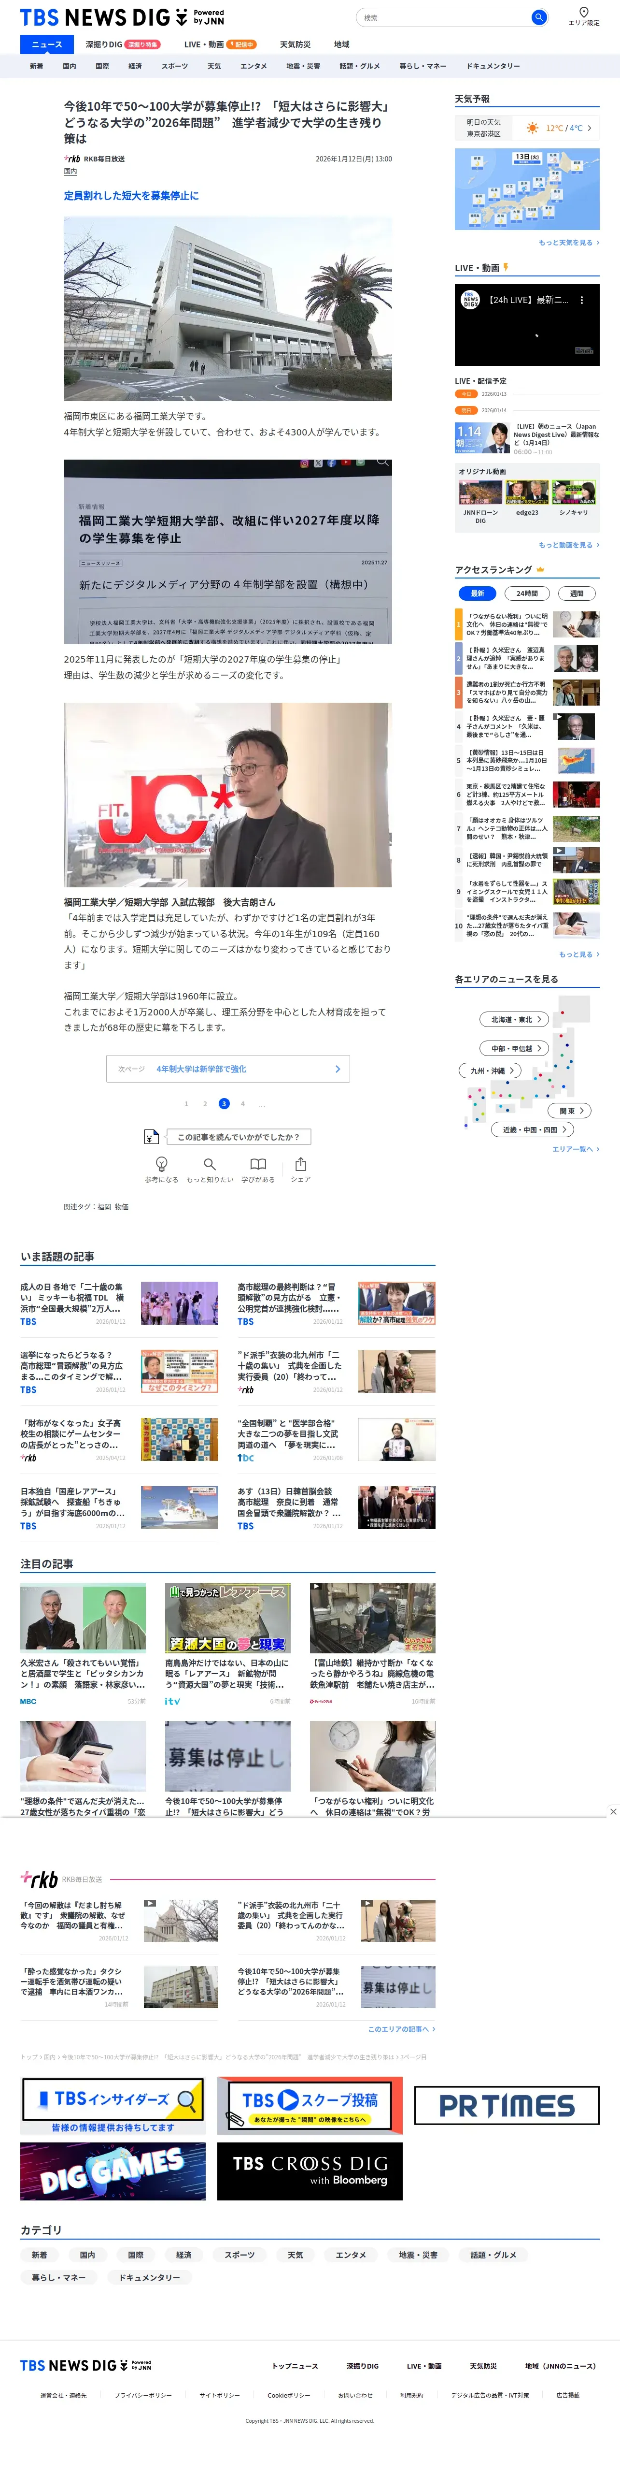Open the 深掘りDIG tab
This screenshot has width=620, height=2488.
pyautogui.click(x=123, y=44)
